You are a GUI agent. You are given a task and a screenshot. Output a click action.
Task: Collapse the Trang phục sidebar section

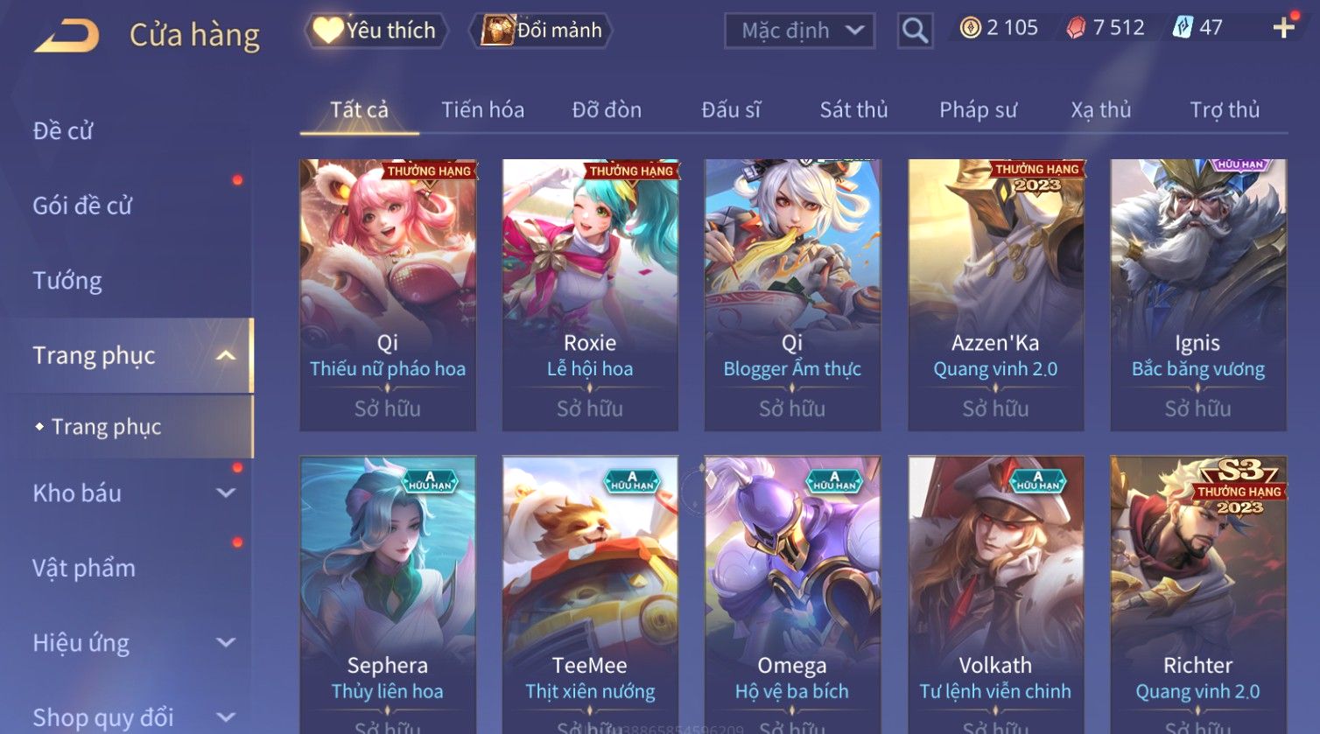(226, 356)
